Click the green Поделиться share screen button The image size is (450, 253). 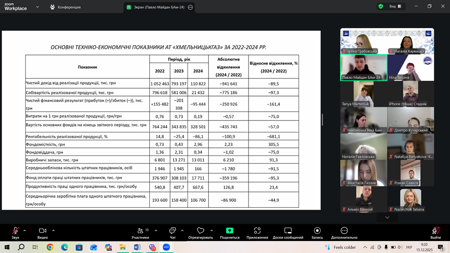[x=230, y=231]
